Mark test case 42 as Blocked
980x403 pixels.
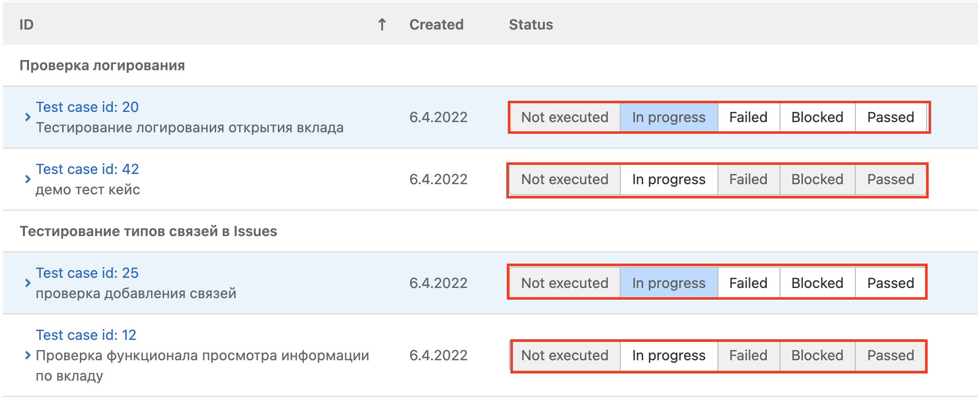(x=817, y=179)
